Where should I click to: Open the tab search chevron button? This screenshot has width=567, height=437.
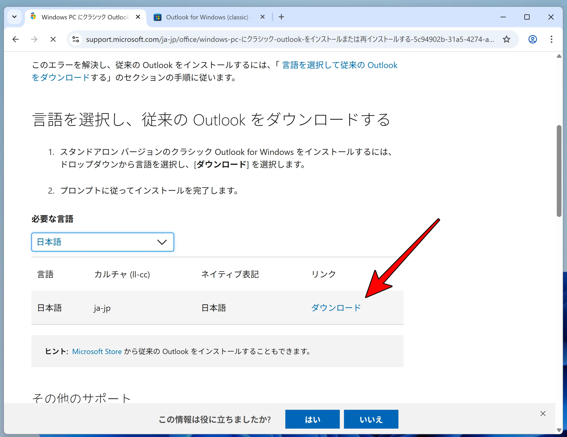(x=14, y=17)
